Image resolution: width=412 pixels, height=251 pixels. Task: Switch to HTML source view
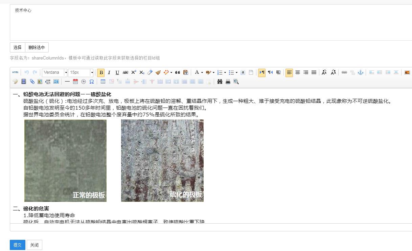15,72
